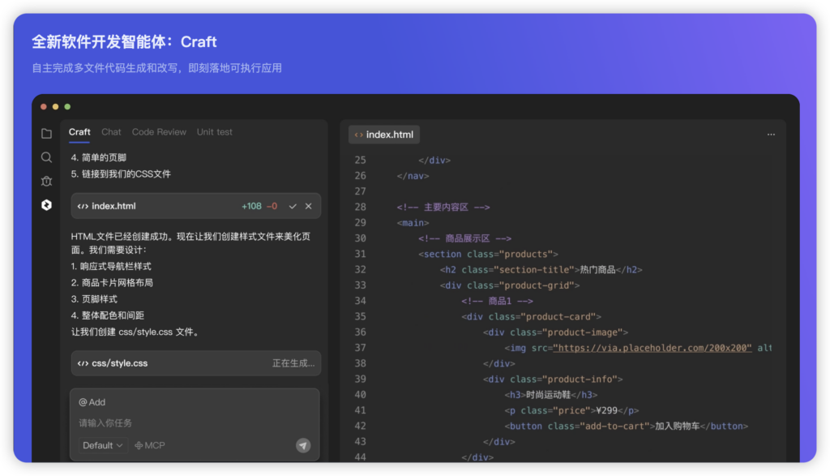Viewport: 830px width, 476px height.
Task: Click the div class="product-grid" line
Action: 510,285
